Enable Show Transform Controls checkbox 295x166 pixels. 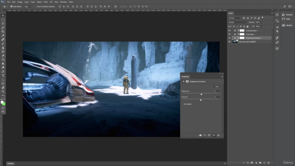tap(35, 6)
